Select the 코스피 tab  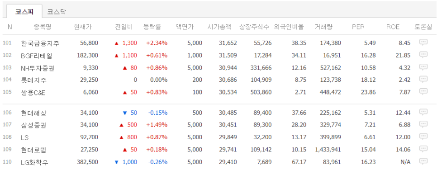[24, 11]
